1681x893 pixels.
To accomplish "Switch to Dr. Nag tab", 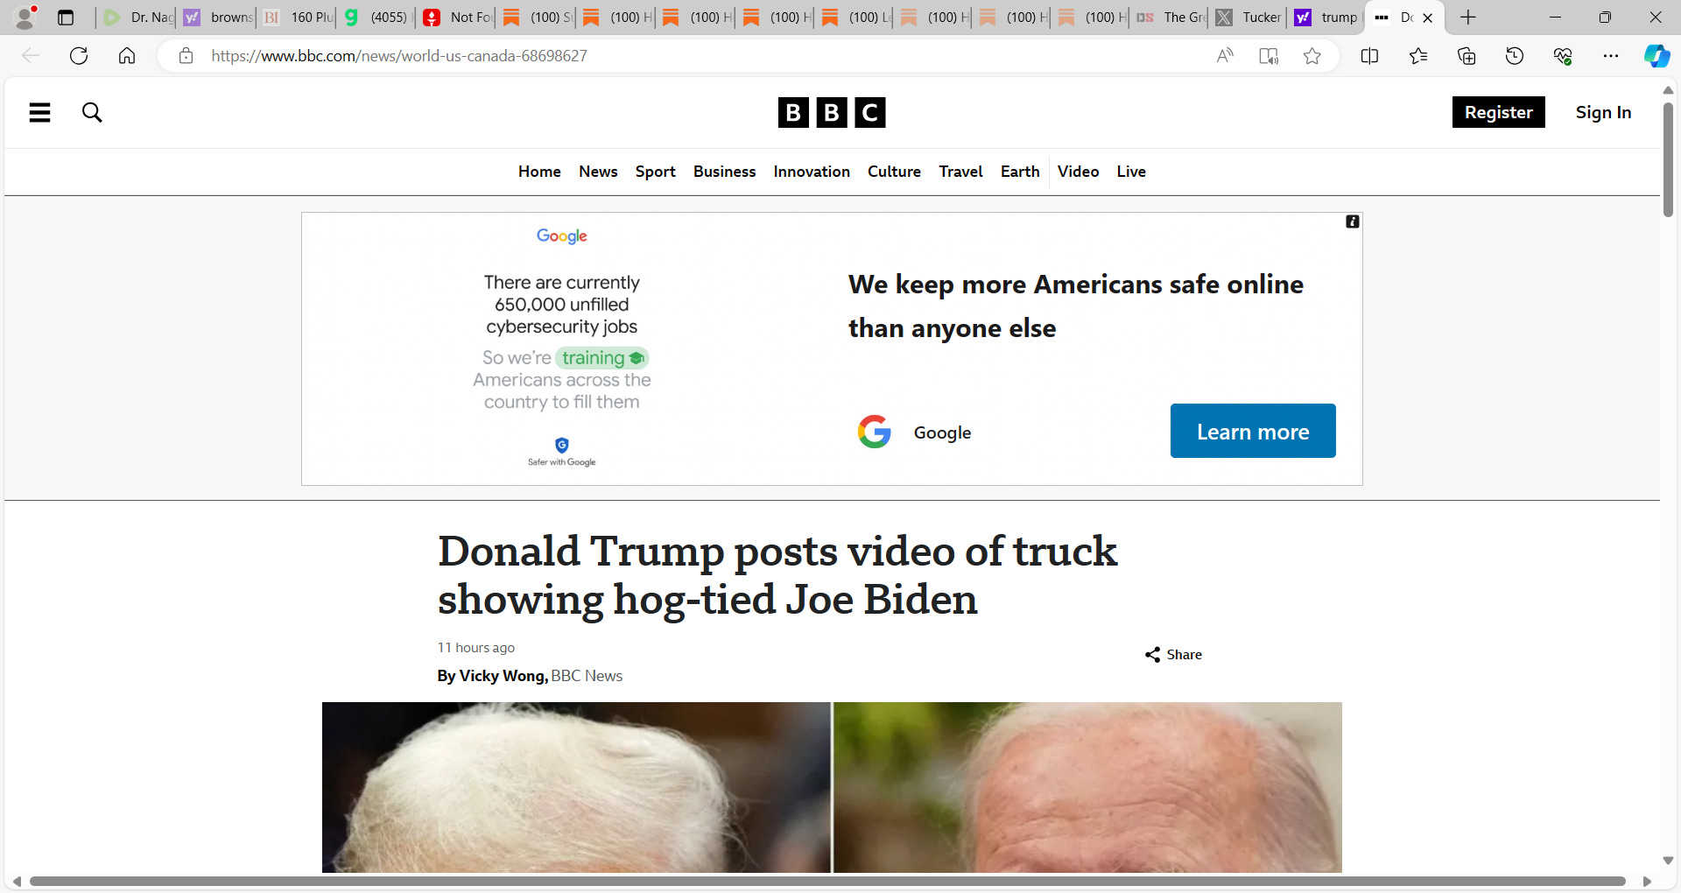I will point(137,18).
